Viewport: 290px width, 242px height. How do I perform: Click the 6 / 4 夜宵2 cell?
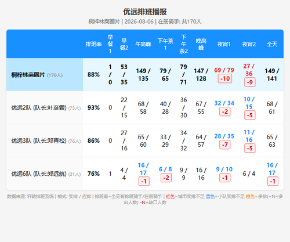tap(249, 174)
